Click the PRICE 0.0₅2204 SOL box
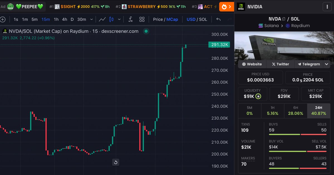The image size is (334, 175). click(308, 77)
